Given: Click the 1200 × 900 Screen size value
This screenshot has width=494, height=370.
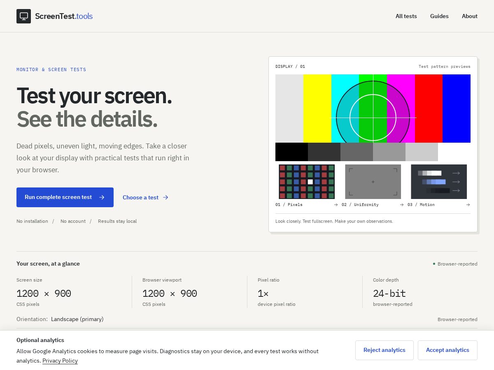Looking at the screenshot, I should (44, 294).
